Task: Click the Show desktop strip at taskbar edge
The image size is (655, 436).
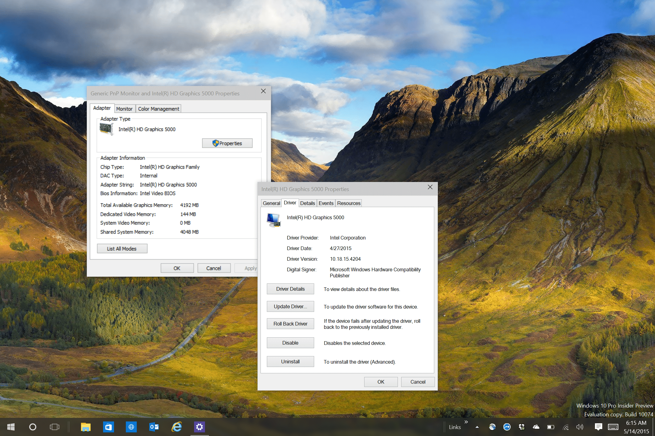Action: pyautogui.click(x=653, y=427)
